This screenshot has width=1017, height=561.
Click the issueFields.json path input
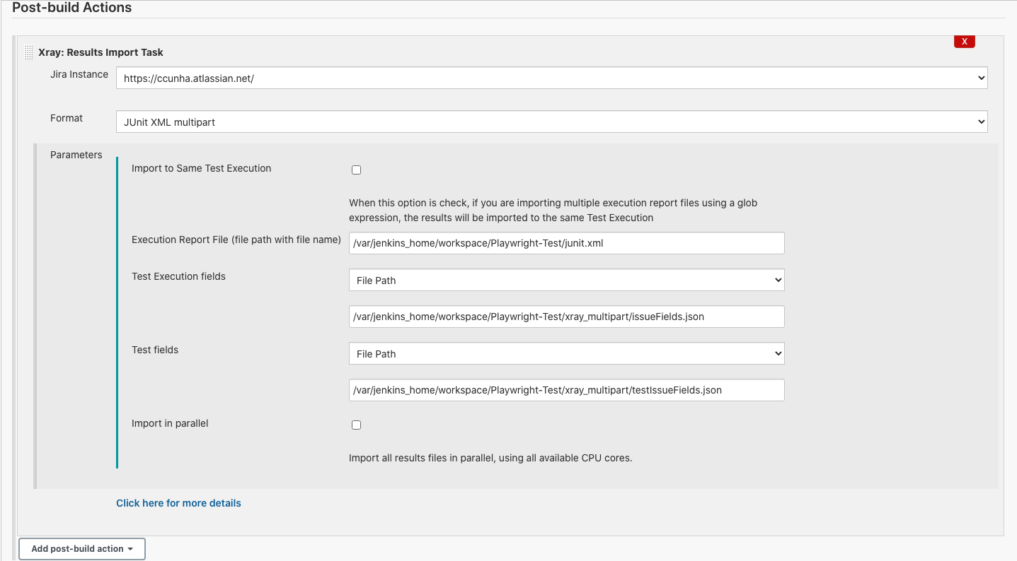[x=566, y=317]
